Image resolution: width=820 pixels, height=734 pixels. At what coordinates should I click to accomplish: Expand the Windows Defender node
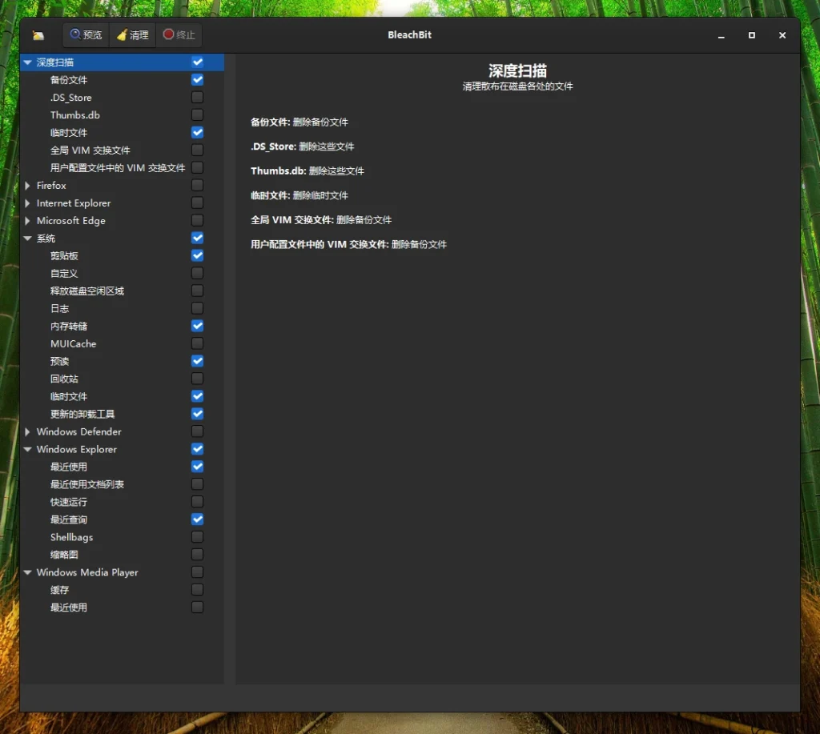[x=28, y=432]
